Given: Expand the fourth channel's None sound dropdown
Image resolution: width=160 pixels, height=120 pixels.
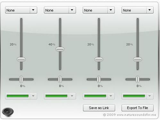Looking at the screenshot, I should pos(138,10).
